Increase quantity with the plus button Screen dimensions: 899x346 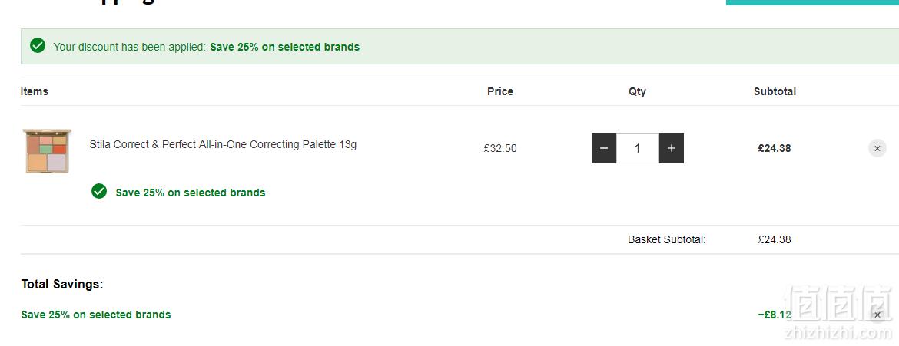(x=672, y=148)
